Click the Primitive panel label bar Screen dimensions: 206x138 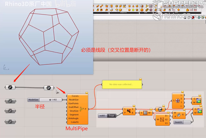pyautogui.click(x=124, y=13)
